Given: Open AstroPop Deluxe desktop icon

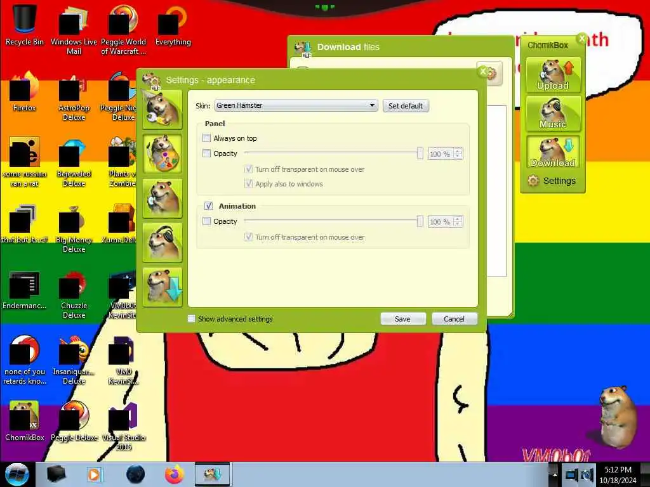Looking at the screenshot, I should (x=74, y=96).
